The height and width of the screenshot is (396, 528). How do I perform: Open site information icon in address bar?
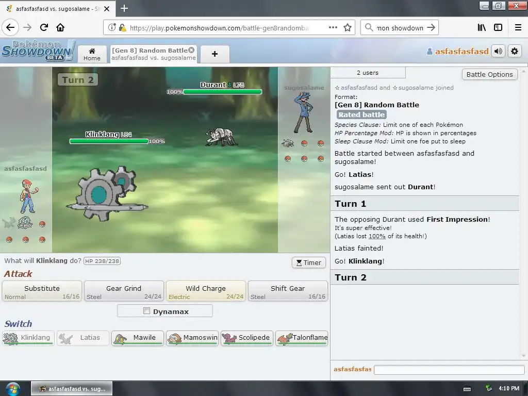[x=112, y=27]
